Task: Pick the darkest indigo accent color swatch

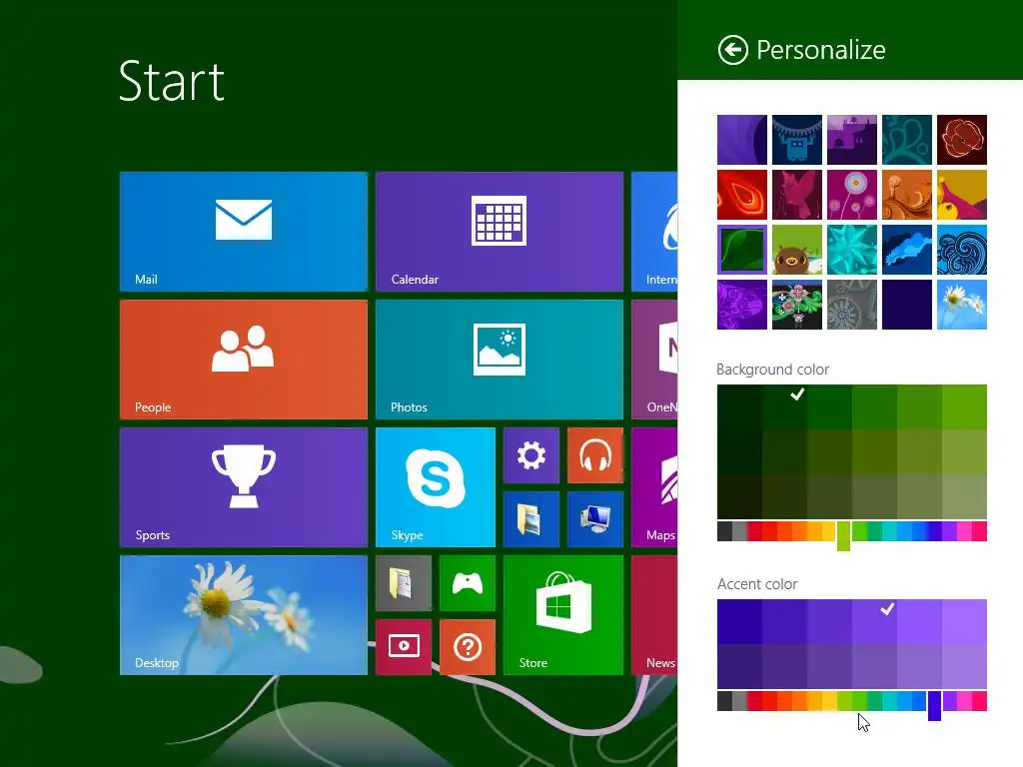Action: coord(739,621)
